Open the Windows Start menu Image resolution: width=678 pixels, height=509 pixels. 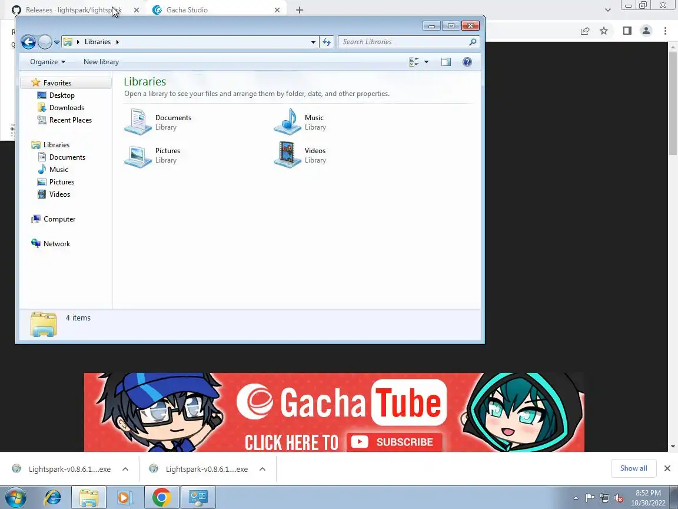click(x=15, y=498)
